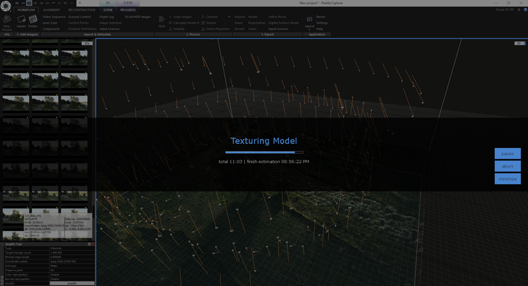Open the Calculate Model dropdown arrow

click(x=199, y=23)
